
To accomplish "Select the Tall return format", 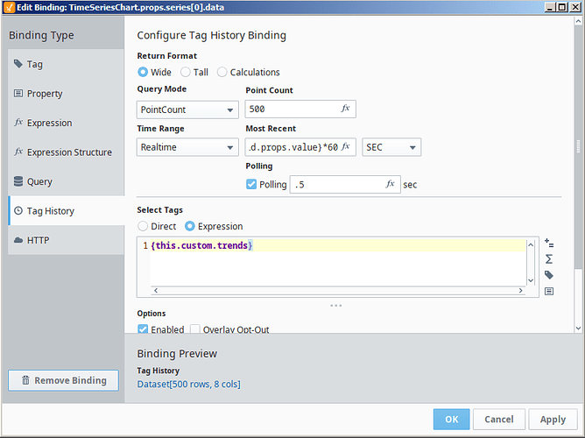I will tap(185, 72).
